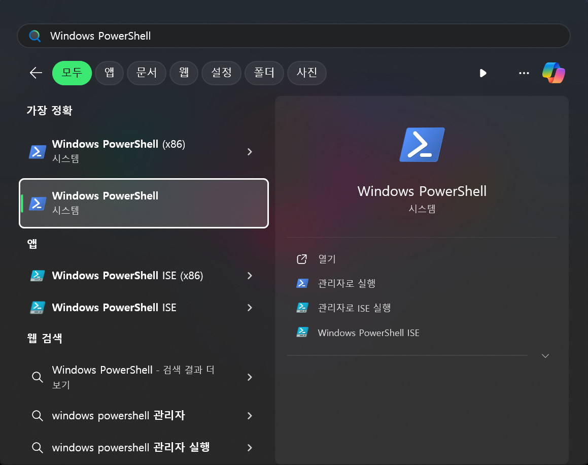This screenshot has width=588, height=465.
Task: Expand more actions with the down chevron
Action: [545, 356]
